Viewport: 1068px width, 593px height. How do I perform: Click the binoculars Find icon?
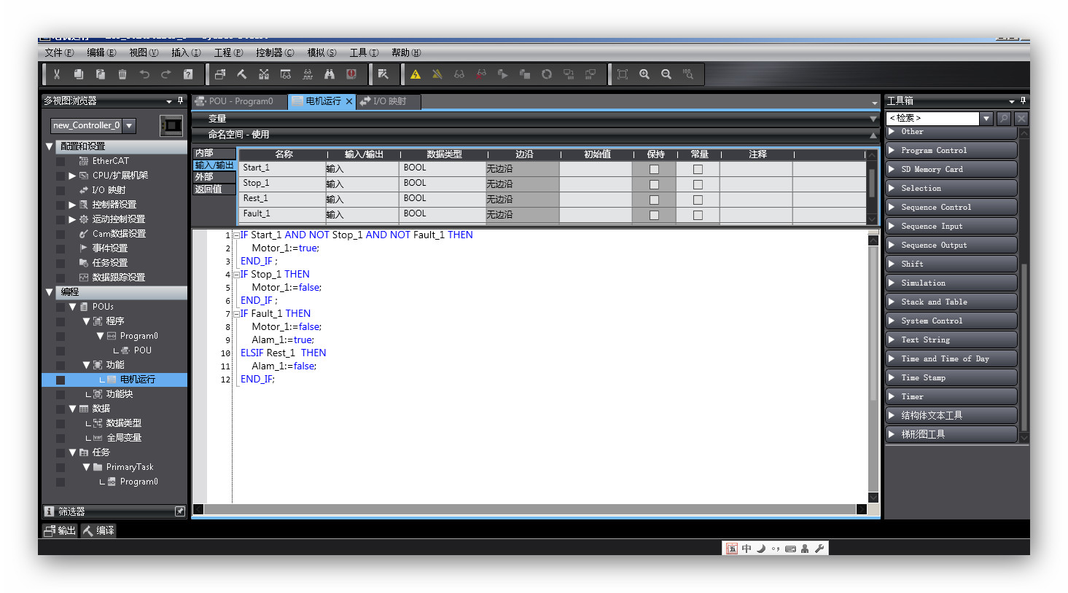click(x=330, y=74)
